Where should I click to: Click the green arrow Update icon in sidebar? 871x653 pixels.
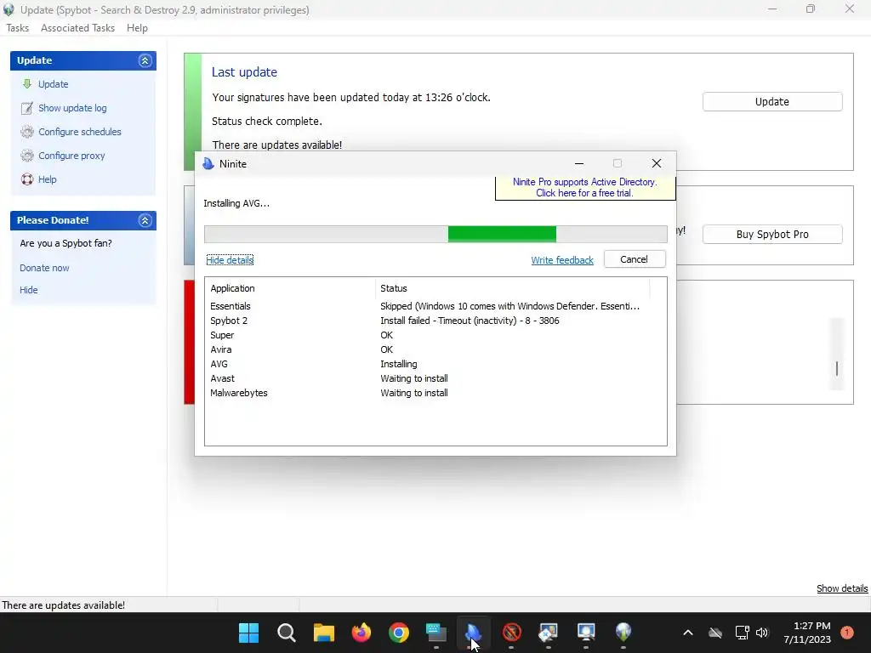[x=26, y=84]
